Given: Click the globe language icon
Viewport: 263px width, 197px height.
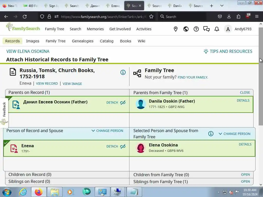Looking at the screenshot, I should pos(186,29).
